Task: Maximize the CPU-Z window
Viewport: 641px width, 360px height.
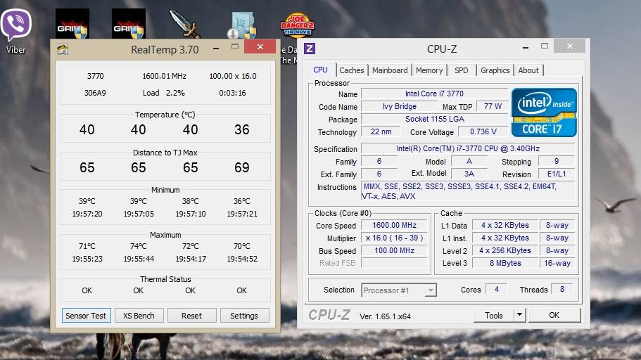Action: pos(545,46)
